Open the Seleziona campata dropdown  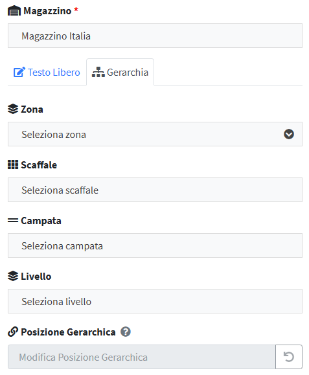point(155,245)
